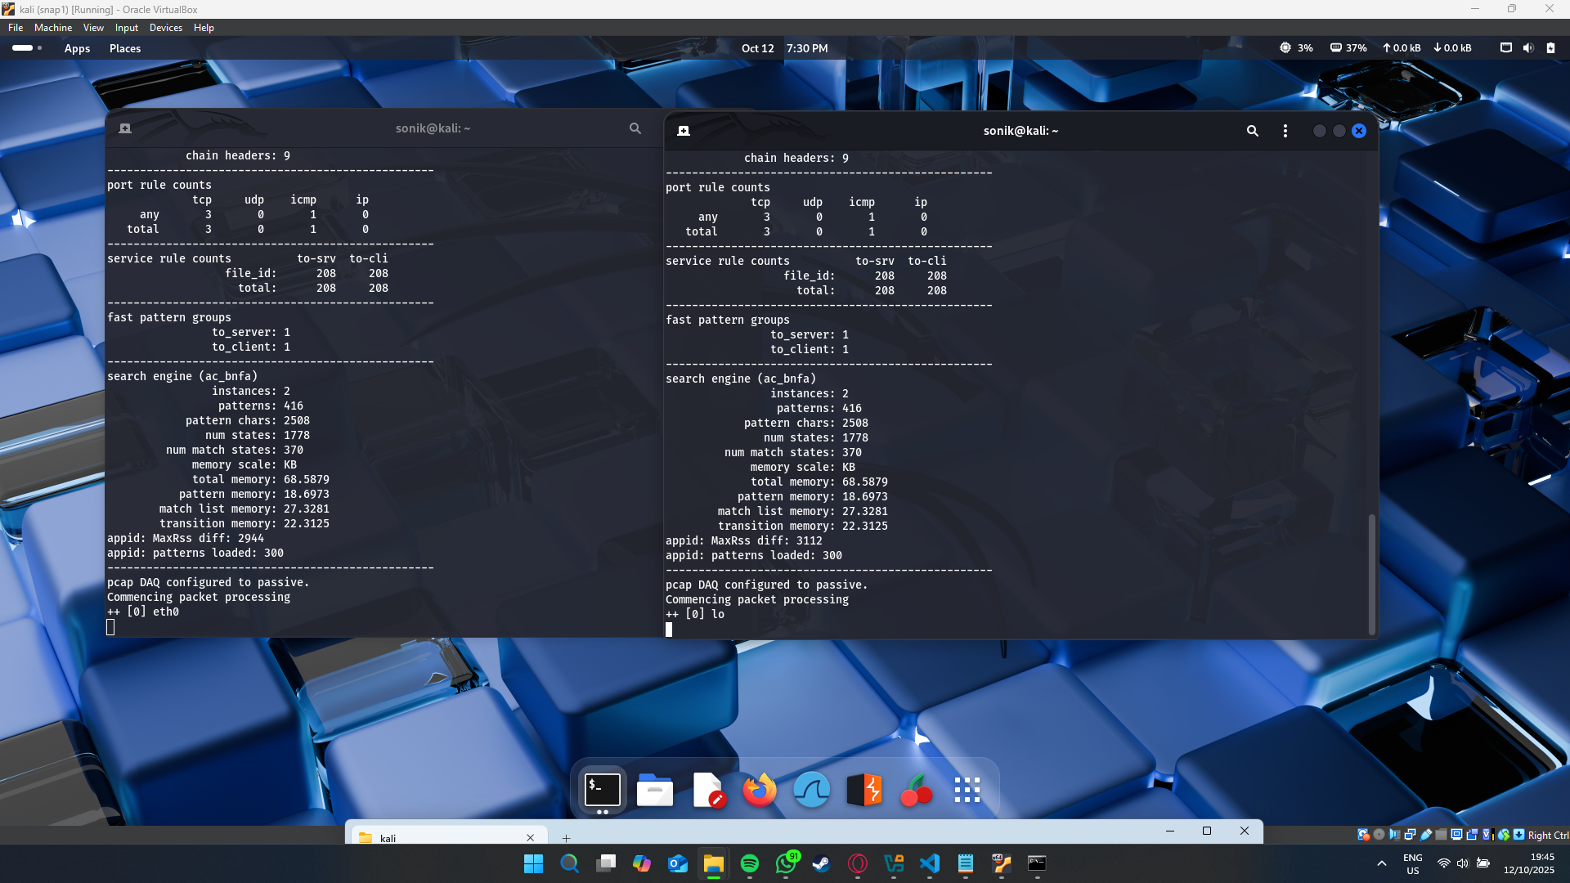The image size is (1570, 883).
Task: Click the CPU usage indicator
Action: point(1296,48)
